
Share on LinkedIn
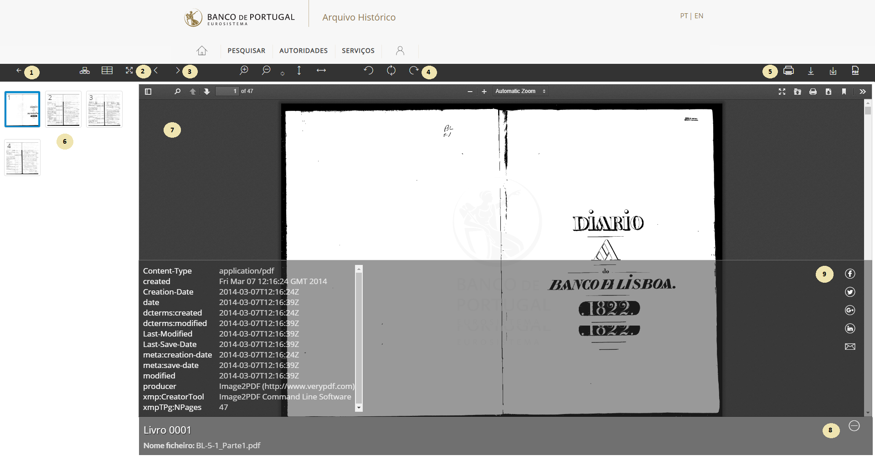click(x=850, y=328)
